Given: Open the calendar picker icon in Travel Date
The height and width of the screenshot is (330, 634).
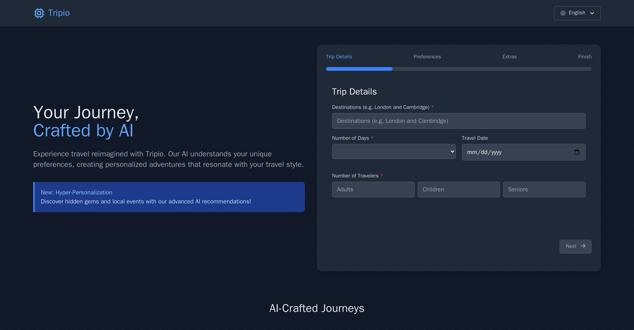Looking at the screenshot, I should click(577, 152).
